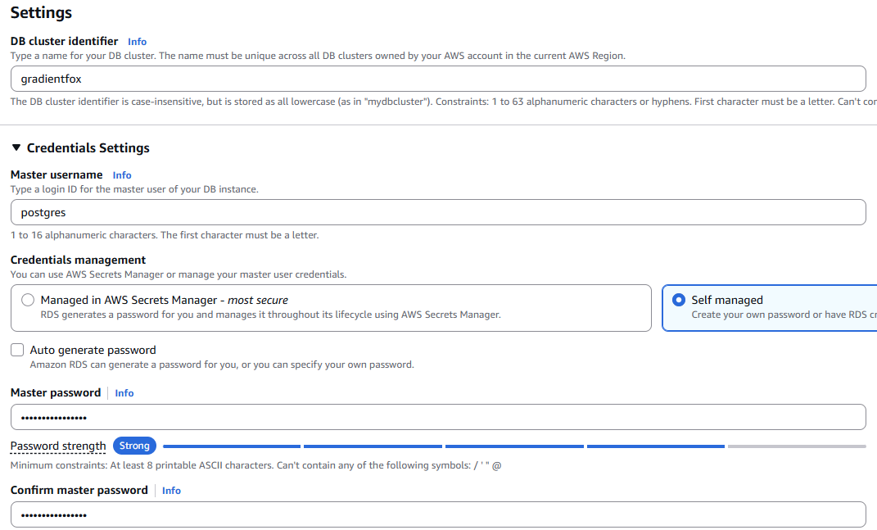Screen dimensions: 877x530
Task: Open Info link beside DB cluster identifier
Action: click(137, 41)
